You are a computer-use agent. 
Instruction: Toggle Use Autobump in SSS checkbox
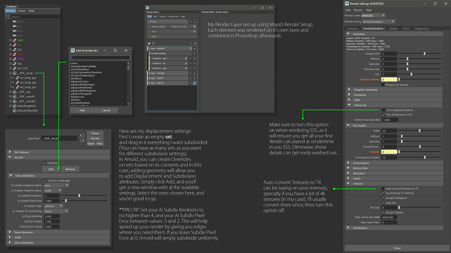pos(384,114)
